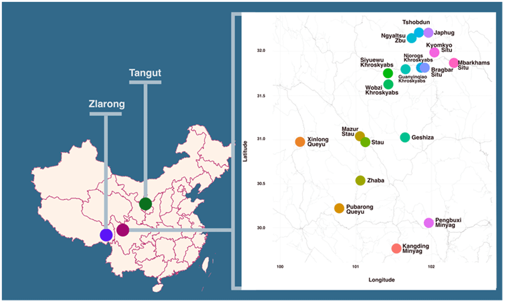Click the latitude tick label "31.5"
The height and width of the screenshot is (303, 505).
tap(261, 96)
